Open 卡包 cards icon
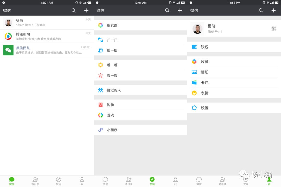 point(194,83)
